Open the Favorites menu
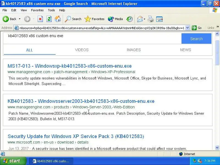The height and width of the screenshot is (165, 220). pyautogui.click(x=37, y=10)
